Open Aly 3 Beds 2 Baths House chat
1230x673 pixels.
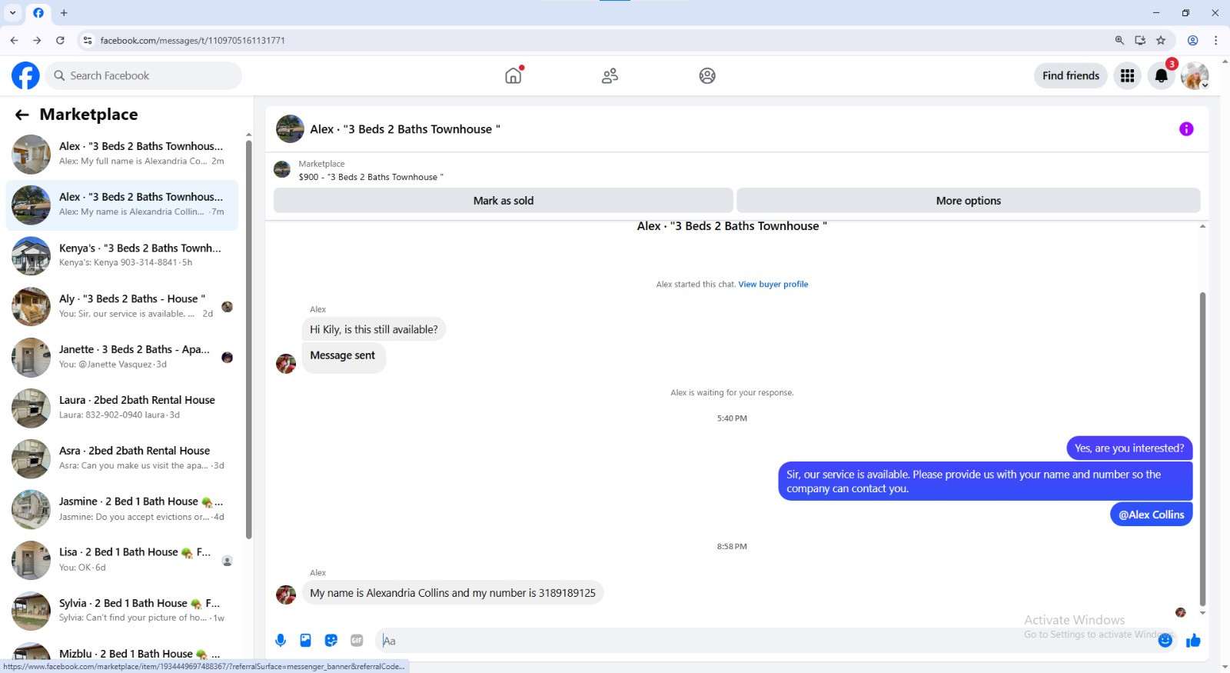[122, 306]
